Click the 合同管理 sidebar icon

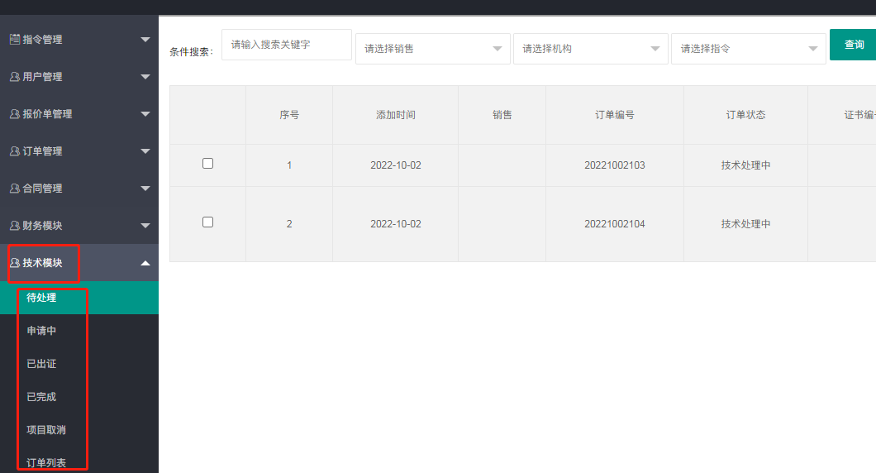[14, 189]
